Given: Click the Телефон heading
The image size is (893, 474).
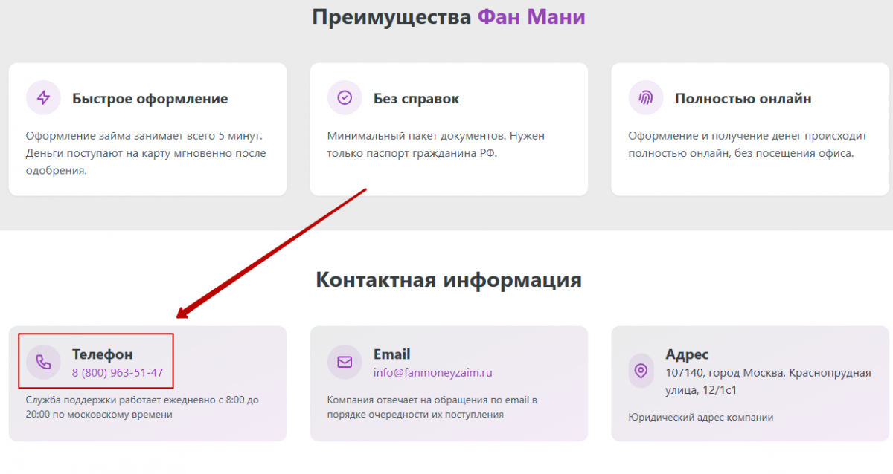Looking at the screenshot, I should [103, 354].
